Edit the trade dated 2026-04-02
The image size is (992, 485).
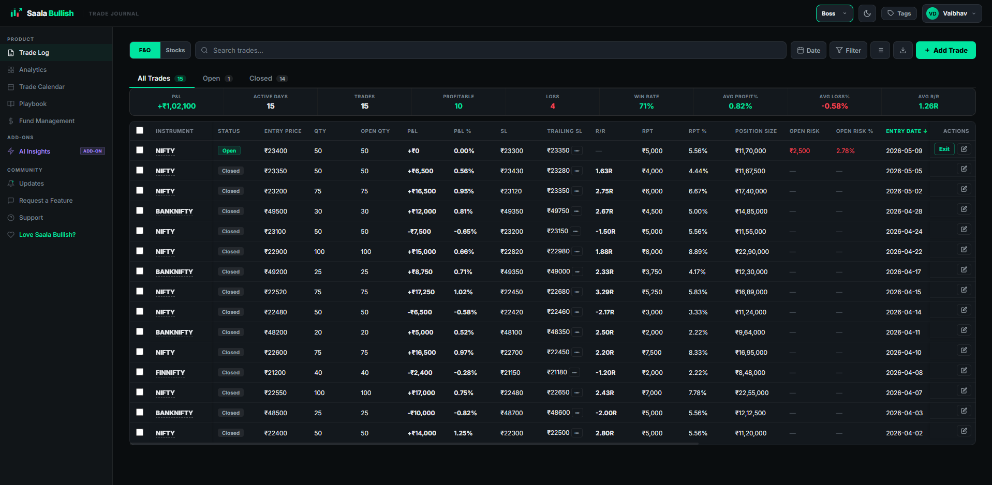tap(964, 431)
